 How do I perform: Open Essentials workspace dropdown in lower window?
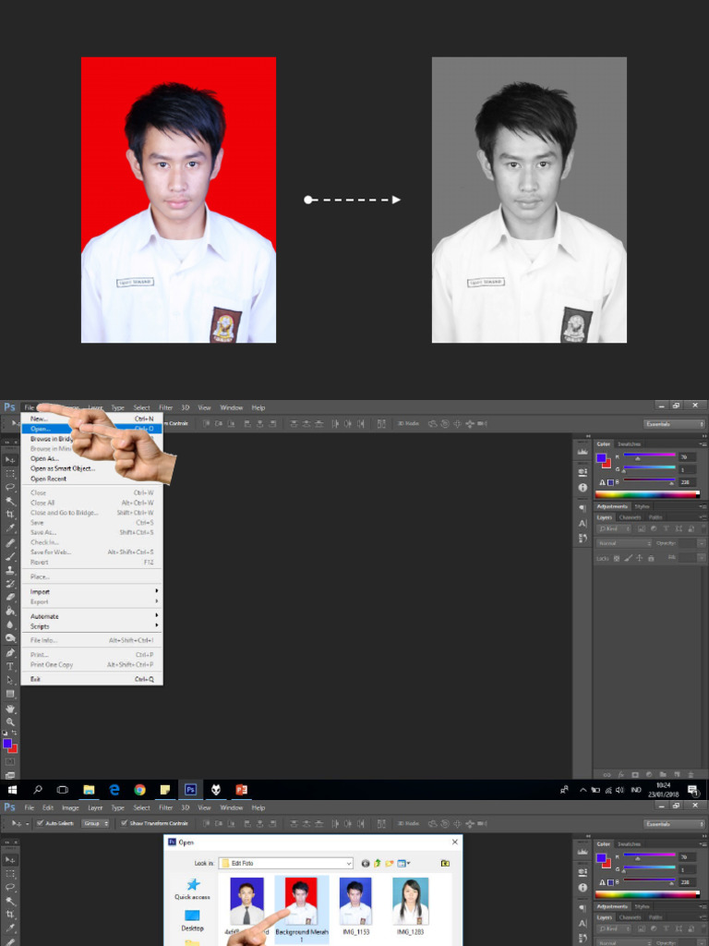coord(673,823)
